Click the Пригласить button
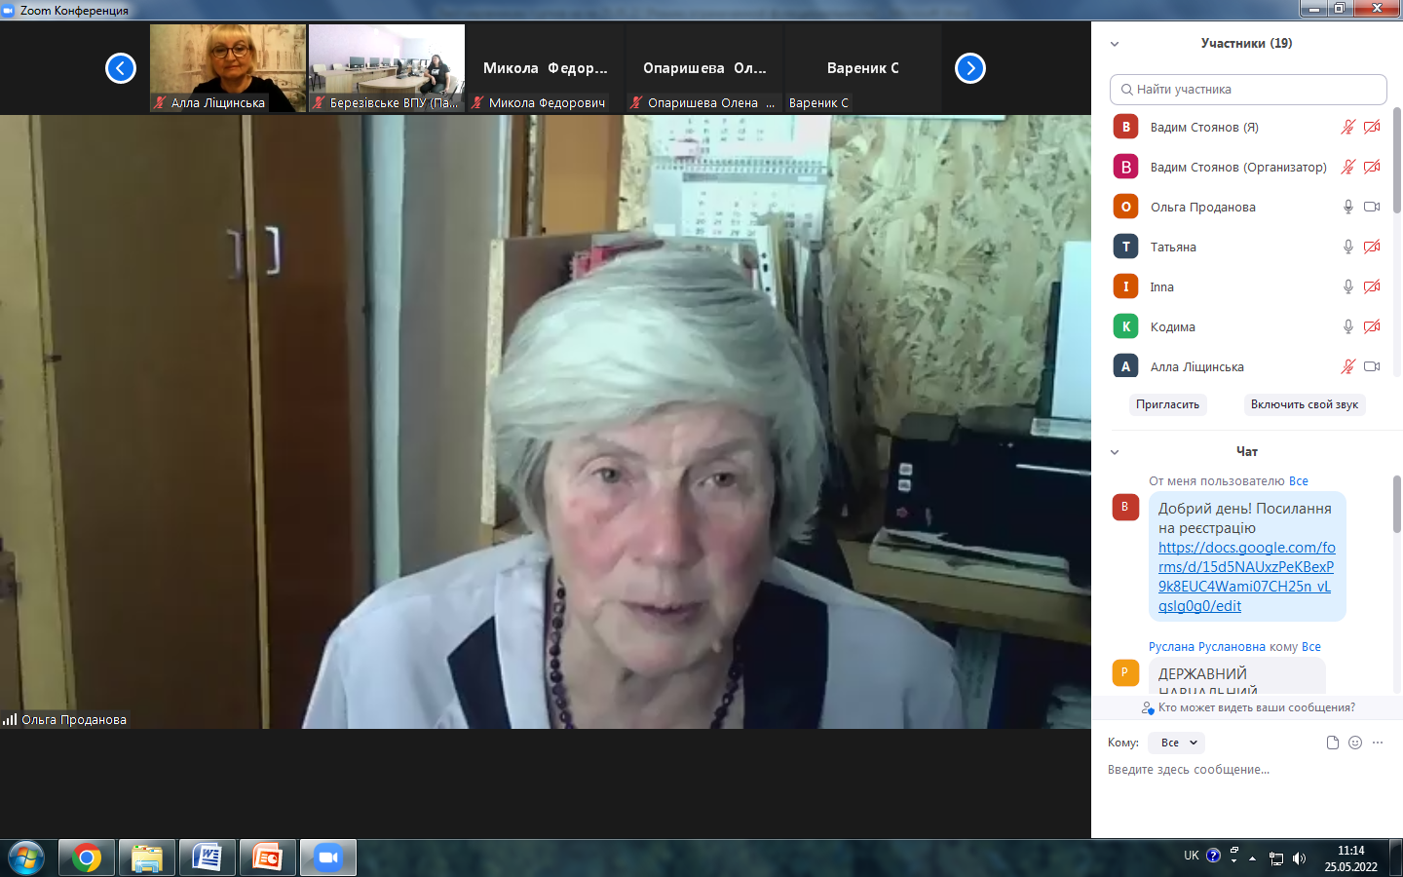1403x877 pixels. [1167, 404]
